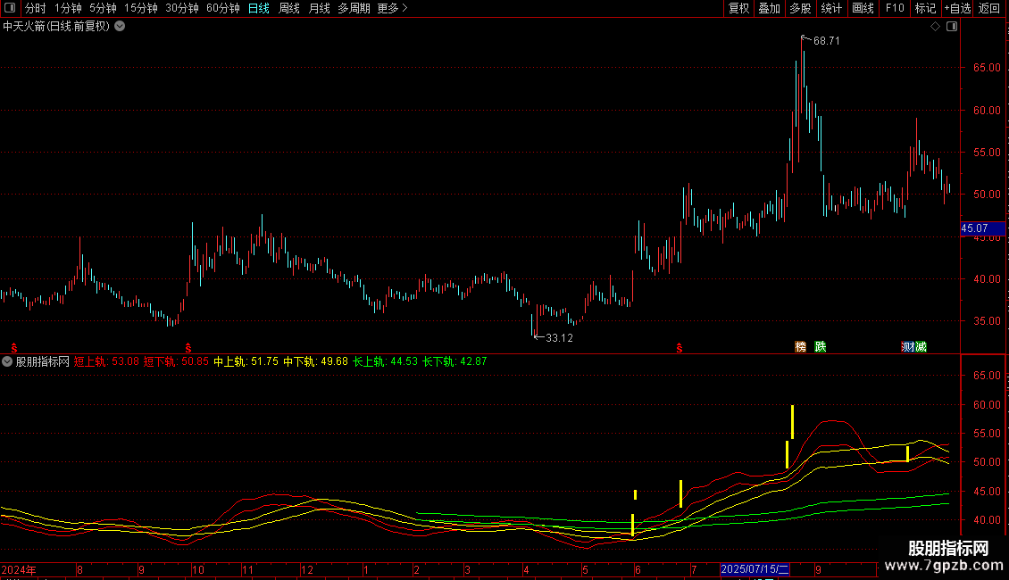This screenshot has width=1009, height=580.
Task: Select the 1分钟 period tab
Action: pos(68,8)
